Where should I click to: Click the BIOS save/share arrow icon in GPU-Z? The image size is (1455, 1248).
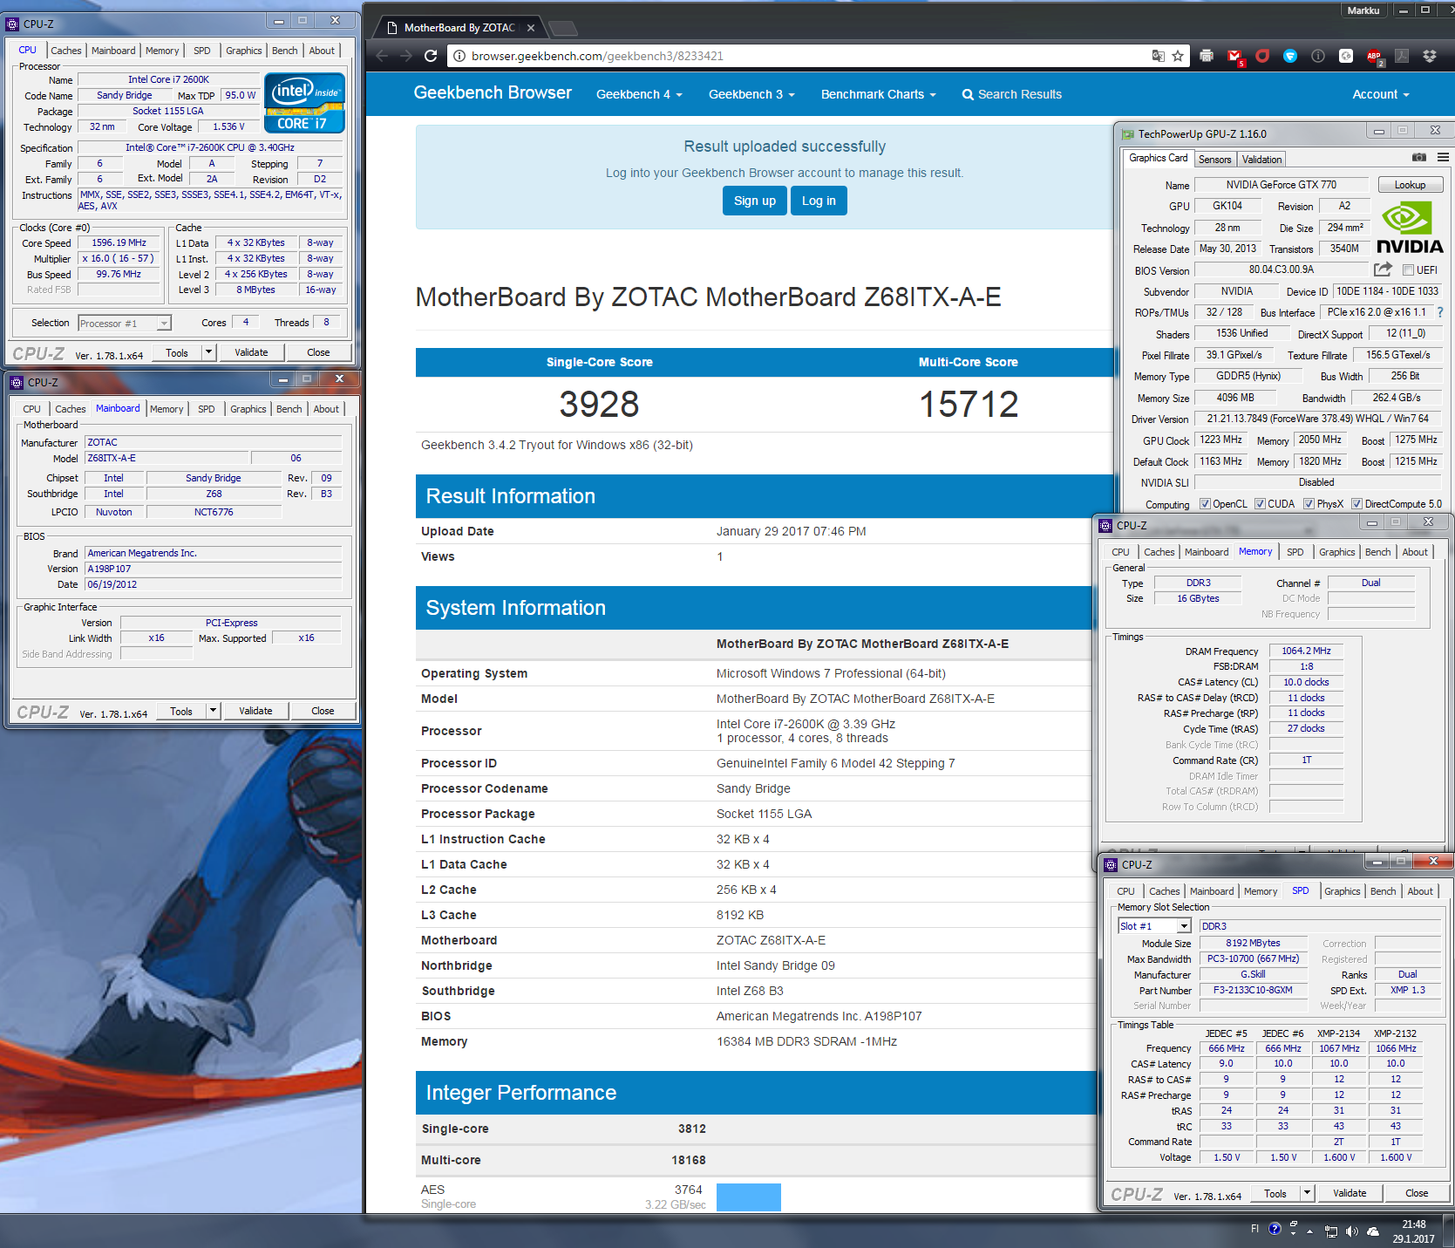coord(1383,269)
